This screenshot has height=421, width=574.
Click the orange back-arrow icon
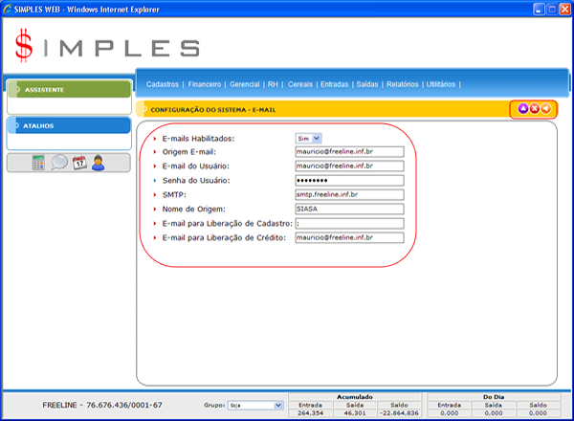click(545, 109)
